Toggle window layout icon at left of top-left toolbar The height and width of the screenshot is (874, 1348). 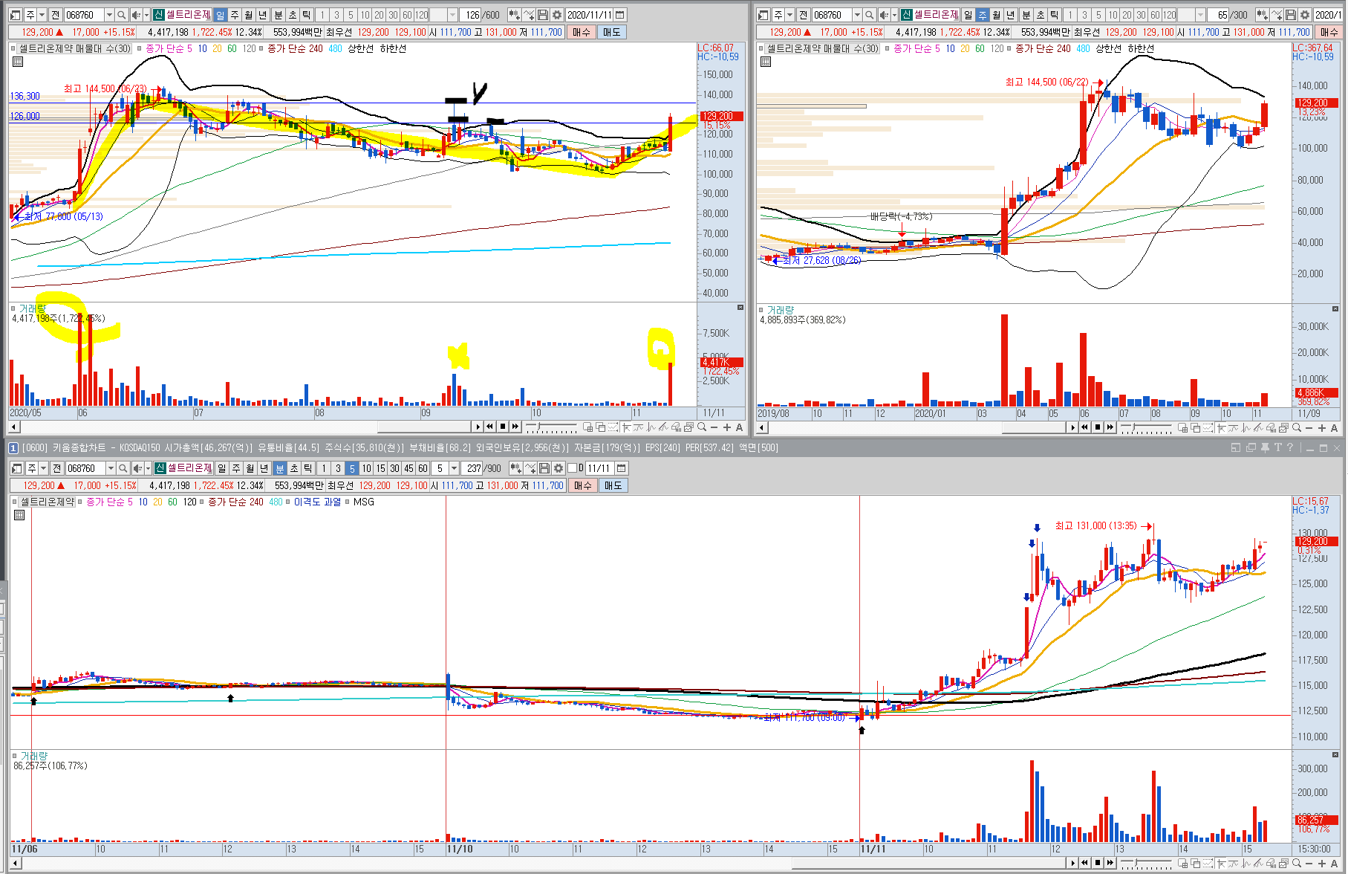click(15, 15)
